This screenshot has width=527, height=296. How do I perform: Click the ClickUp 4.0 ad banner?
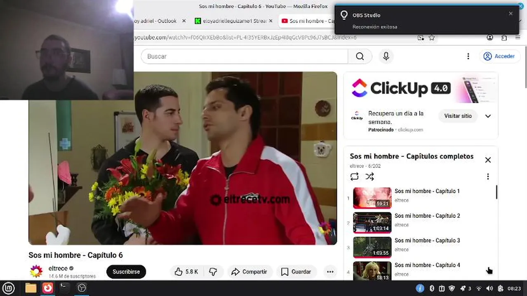click(421, 88)
